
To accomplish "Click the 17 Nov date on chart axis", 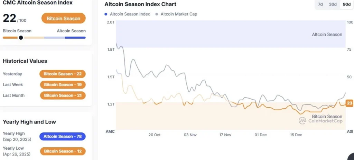I will [225, 135].
